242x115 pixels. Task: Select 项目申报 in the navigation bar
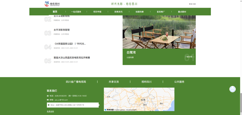97,12
